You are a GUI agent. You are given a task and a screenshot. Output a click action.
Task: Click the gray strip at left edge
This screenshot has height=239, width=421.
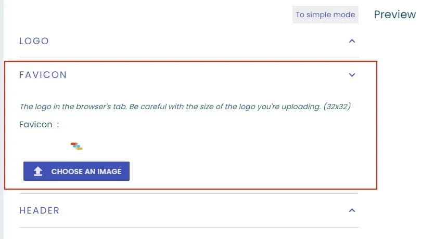[x=2, y=119]
